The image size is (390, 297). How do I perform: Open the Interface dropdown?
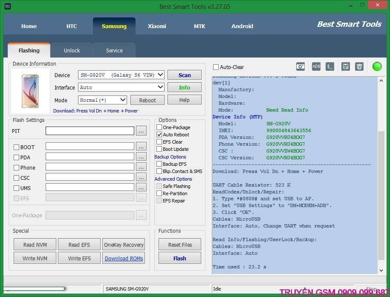[x=121, y=87]
